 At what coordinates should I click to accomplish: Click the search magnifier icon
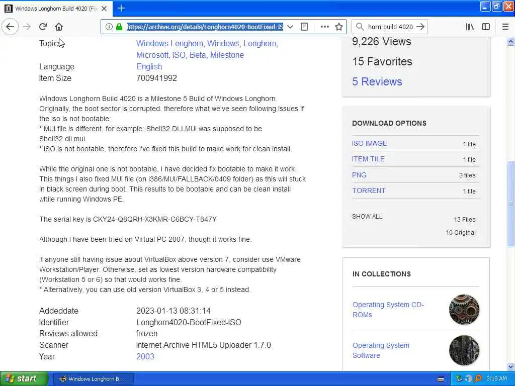pos(360,27)
